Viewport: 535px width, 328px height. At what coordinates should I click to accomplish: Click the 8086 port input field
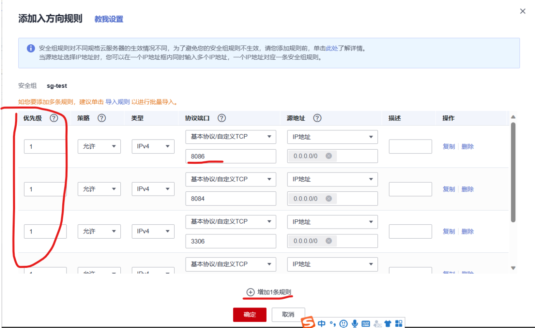click(x=230, y=156)
